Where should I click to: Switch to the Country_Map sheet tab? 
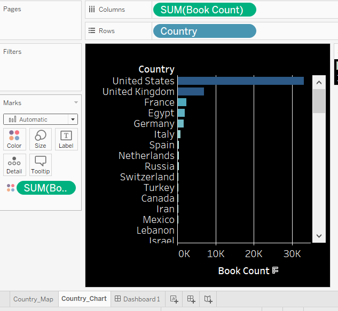[x=34, y=299]
